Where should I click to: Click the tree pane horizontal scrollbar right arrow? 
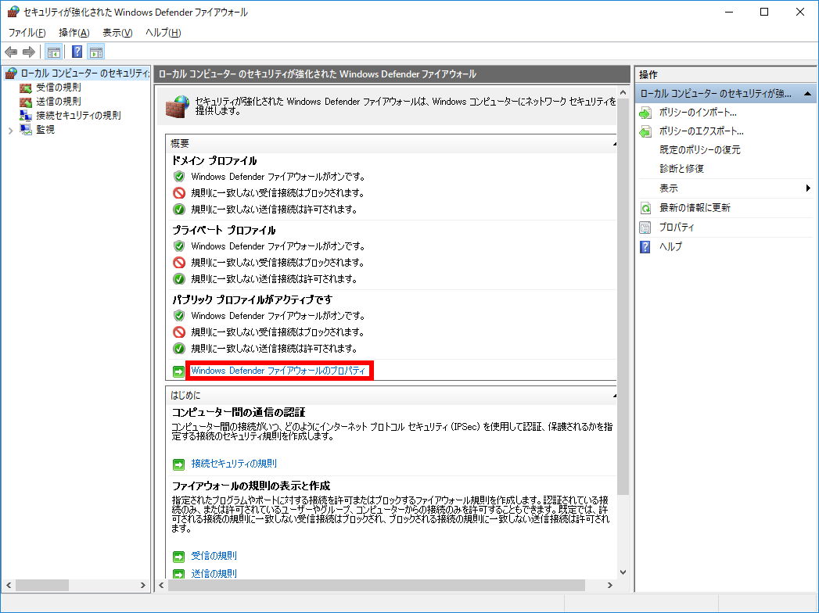tap(143, 586)
